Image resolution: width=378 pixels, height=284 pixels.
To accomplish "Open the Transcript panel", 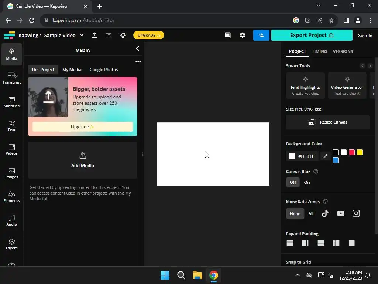I will pos(11,78).
